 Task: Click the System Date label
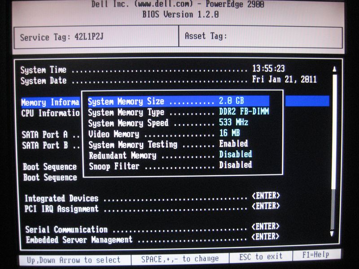tap(44, 81)
